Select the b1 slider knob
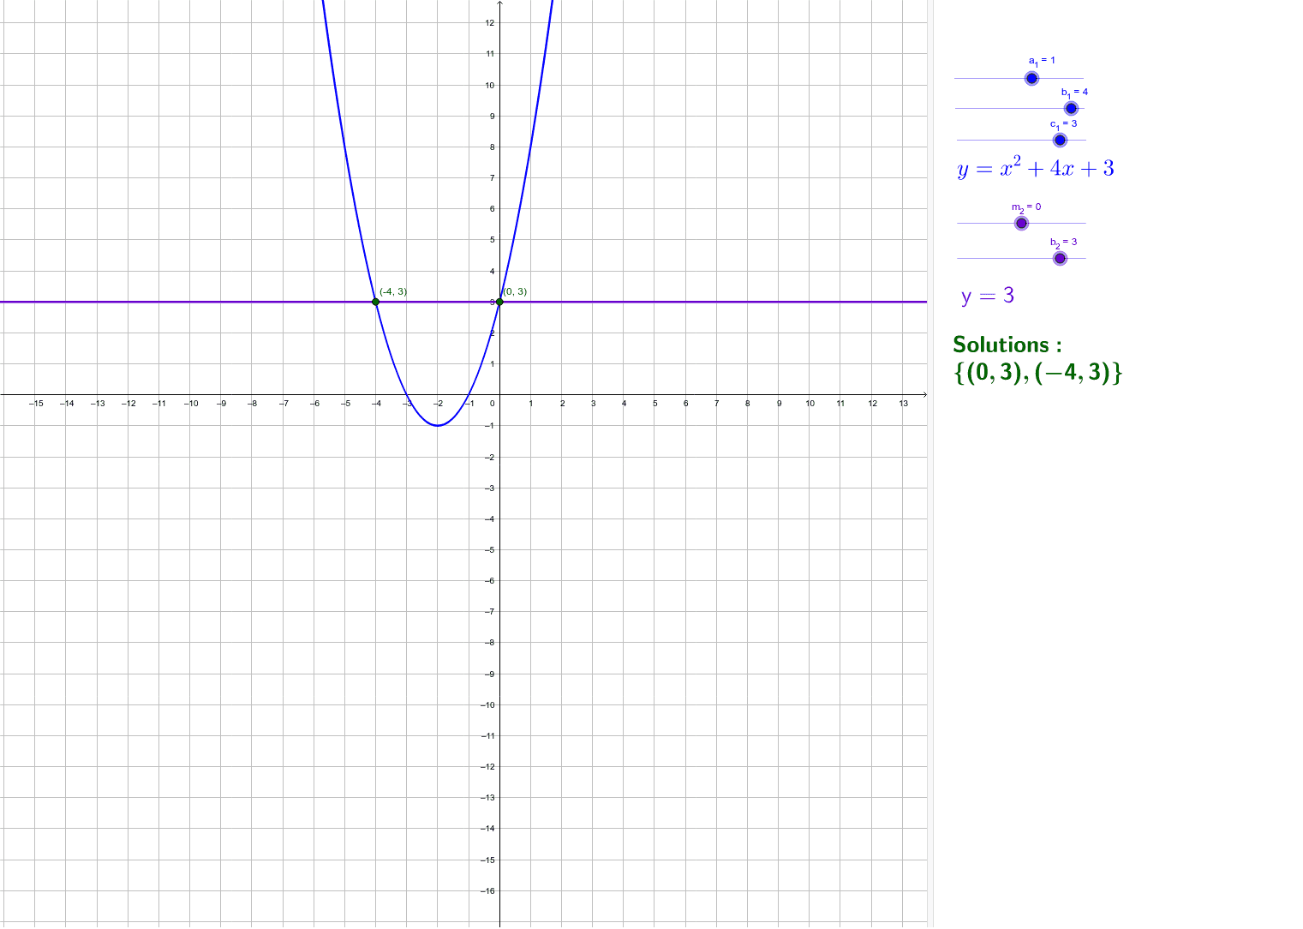This screenshot has width=1303, height=929. pyautogui.click(x=1072, y=107)
